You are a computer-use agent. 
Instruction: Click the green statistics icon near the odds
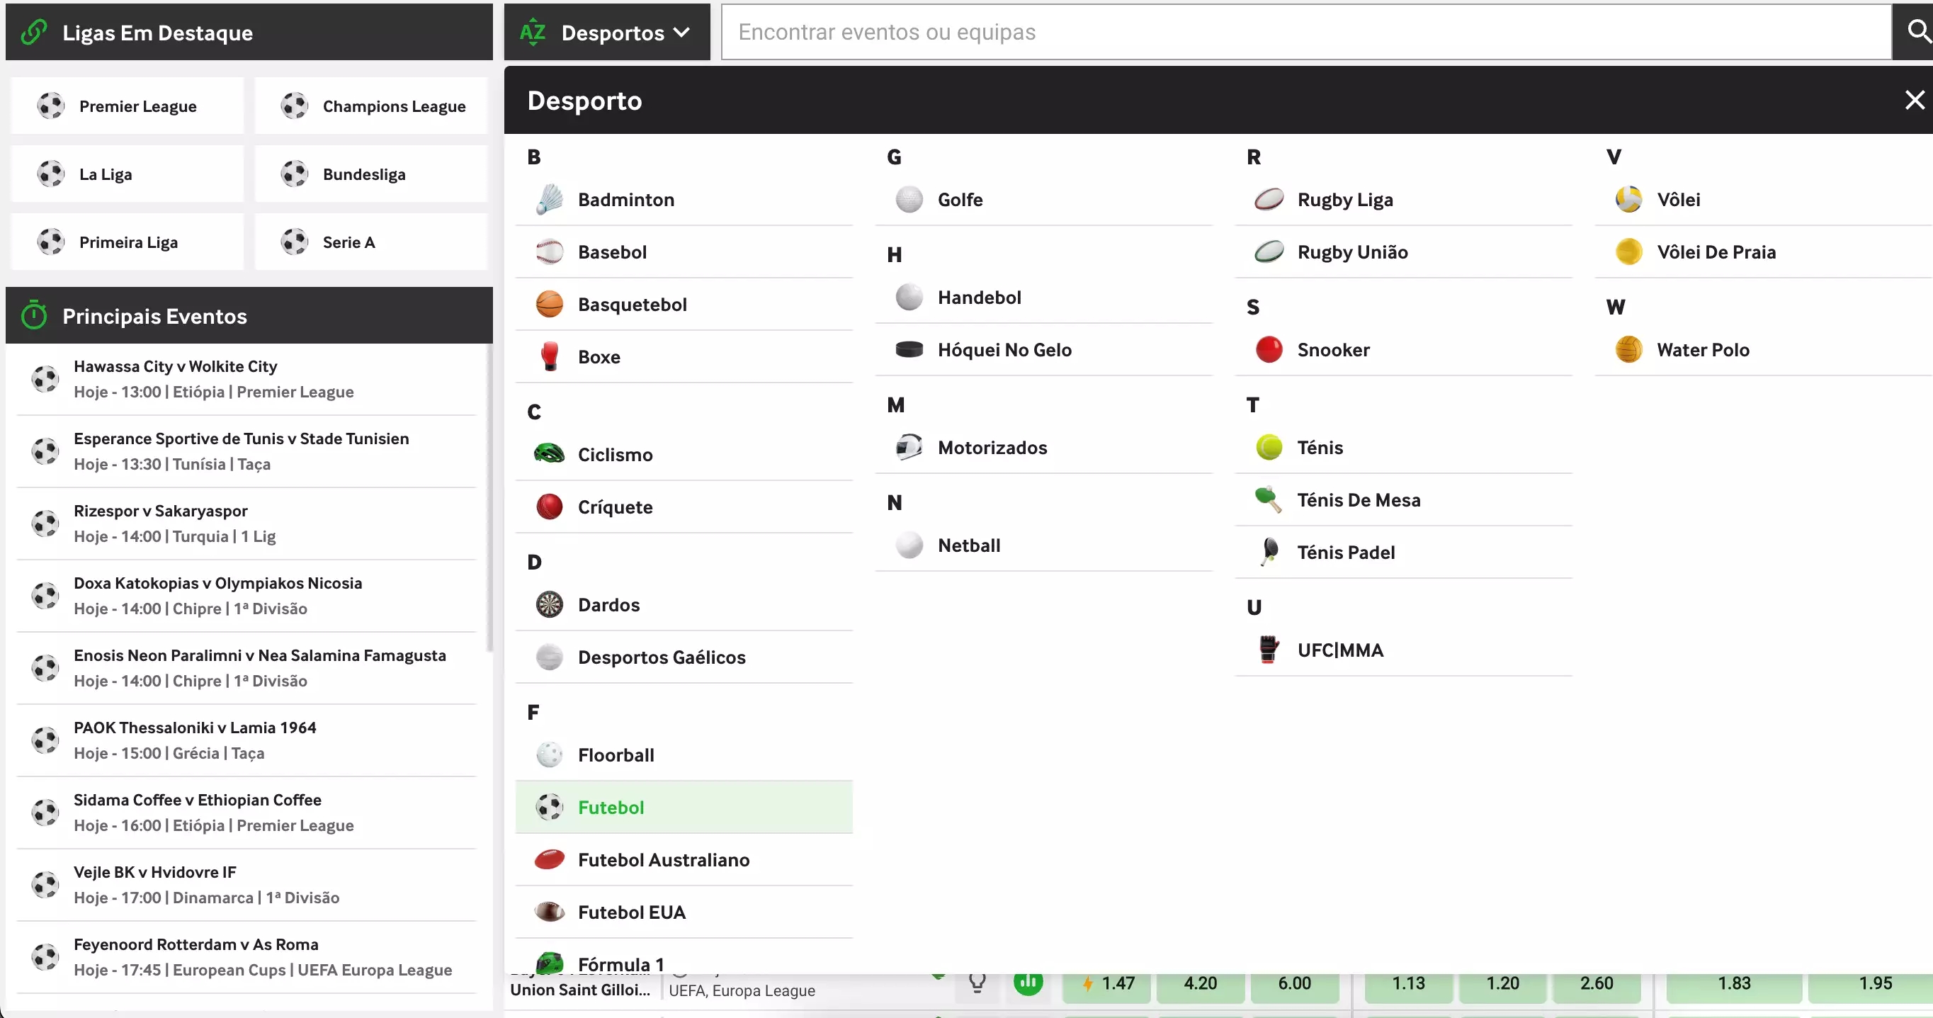[1028, 982]
